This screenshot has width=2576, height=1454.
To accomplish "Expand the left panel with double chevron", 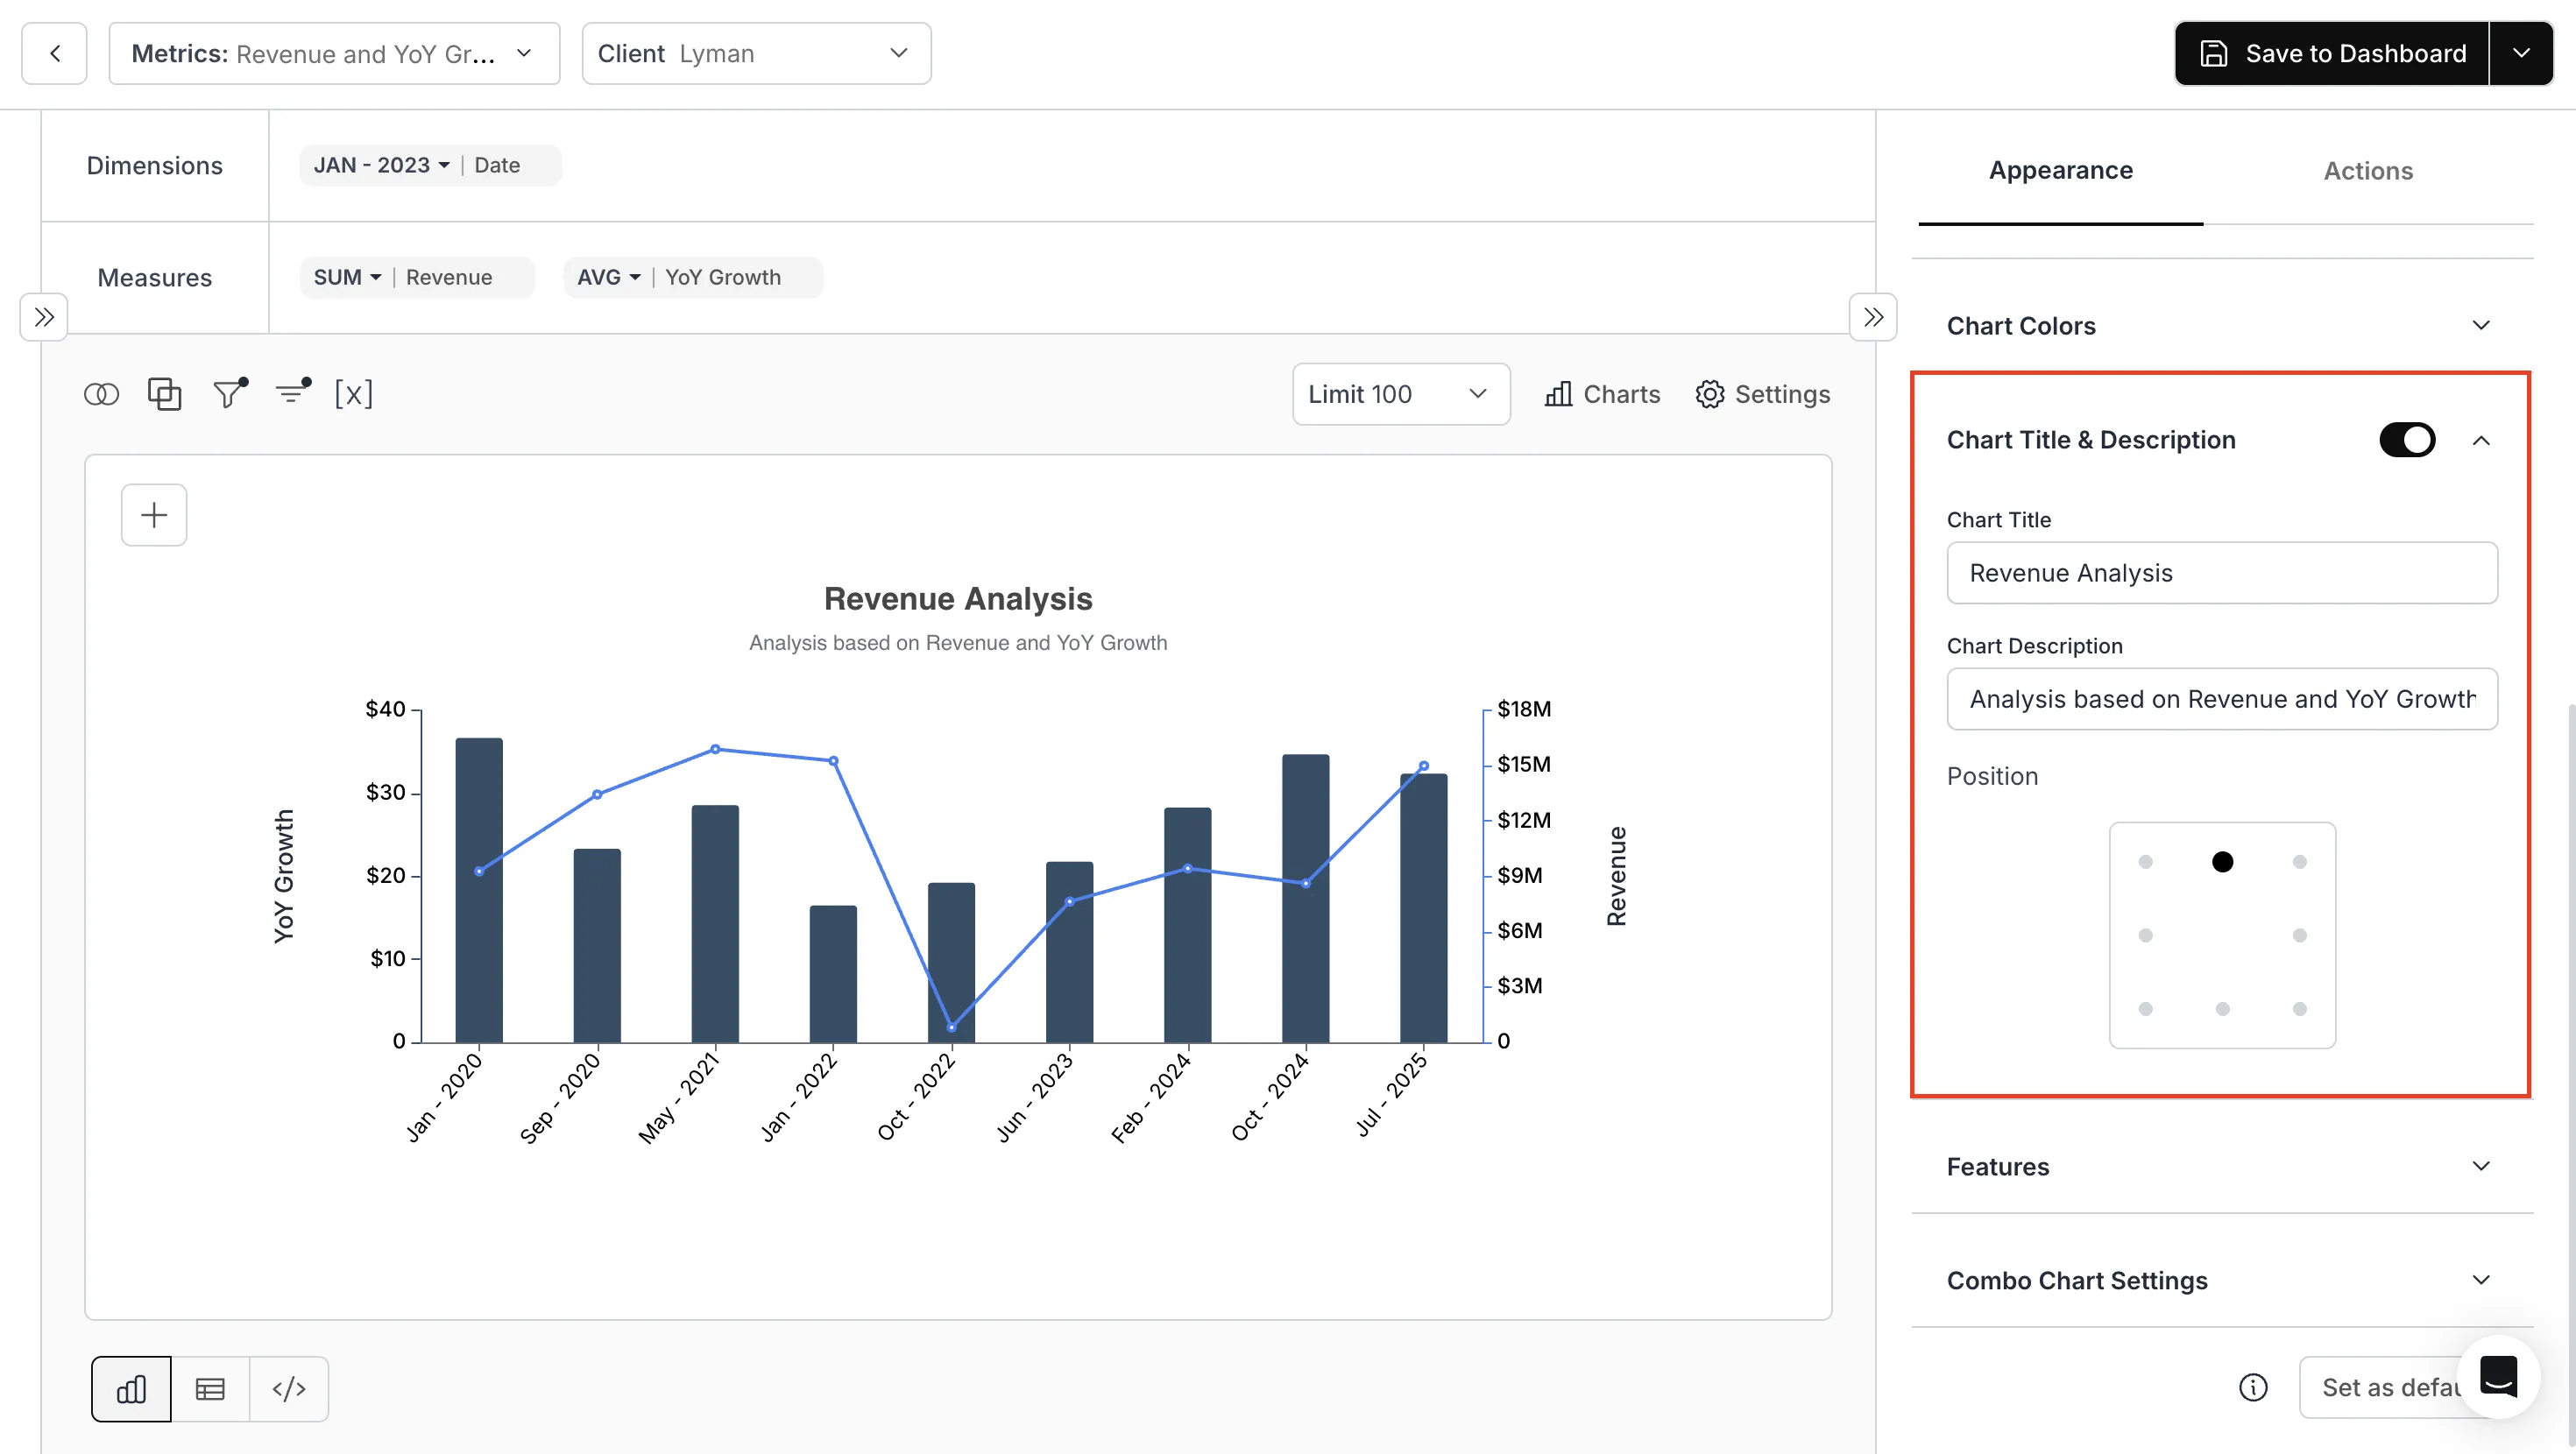I will tap(44, 317).
